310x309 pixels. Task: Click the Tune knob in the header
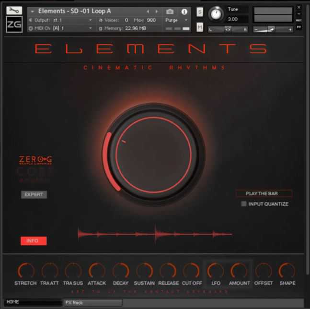(x=217, y=14)
